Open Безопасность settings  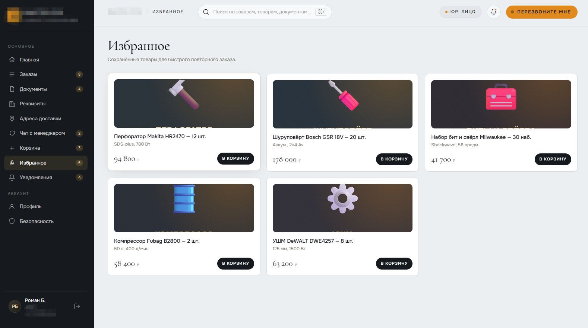coord(46,221)
